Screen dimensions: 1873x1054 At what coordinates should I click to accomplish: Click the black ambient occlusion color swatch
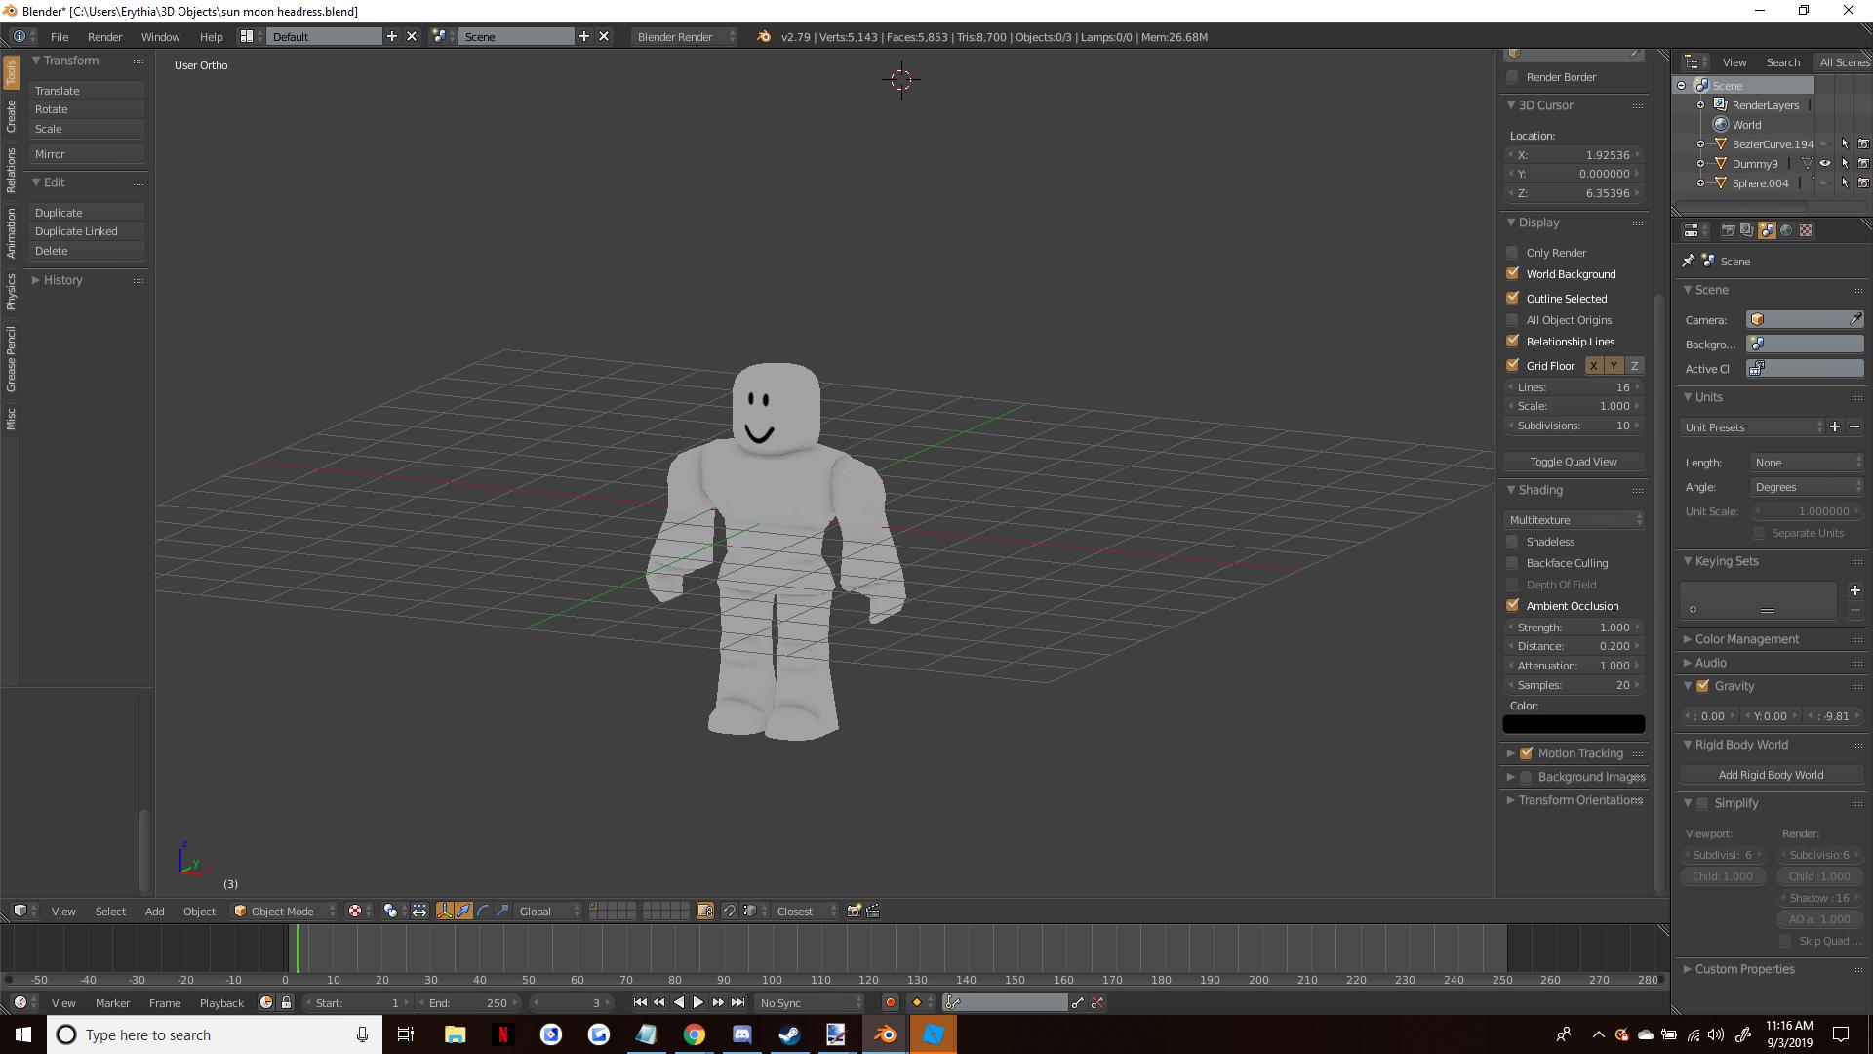coord(1573,724)
